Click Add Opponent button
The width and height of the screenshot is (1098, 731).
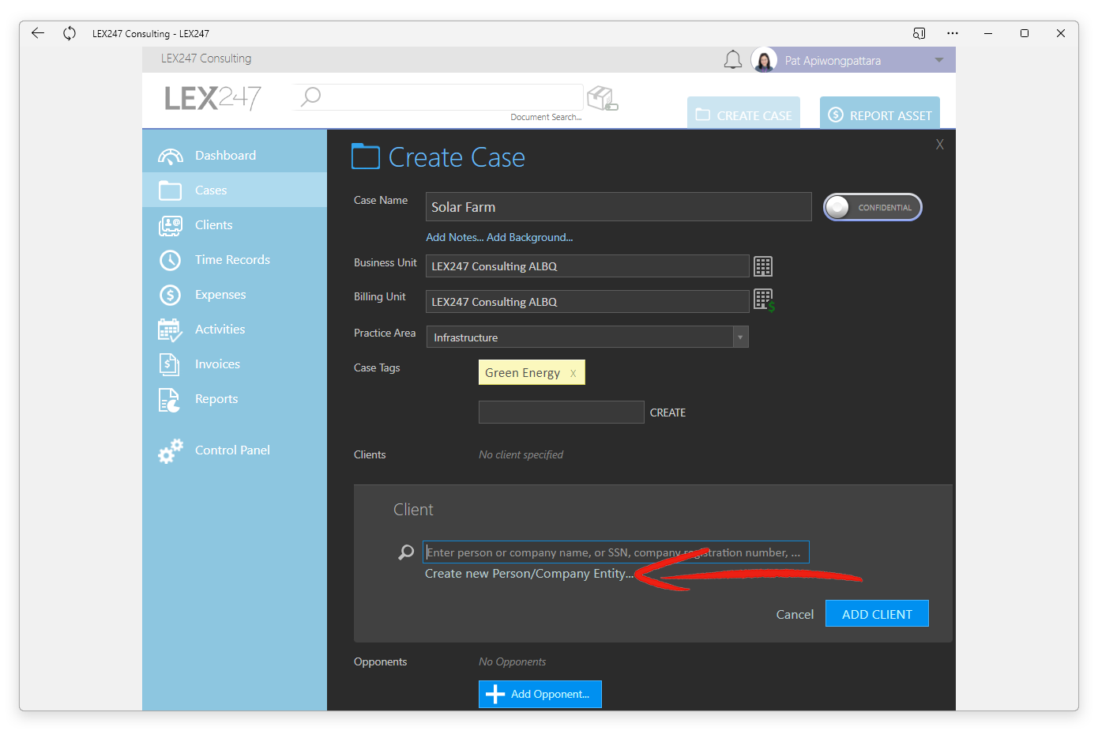(x=540, y=694)
